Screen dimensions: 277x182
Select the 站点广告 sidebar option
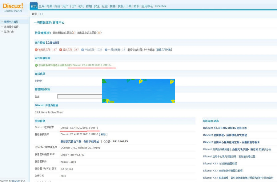pos(9,32)
